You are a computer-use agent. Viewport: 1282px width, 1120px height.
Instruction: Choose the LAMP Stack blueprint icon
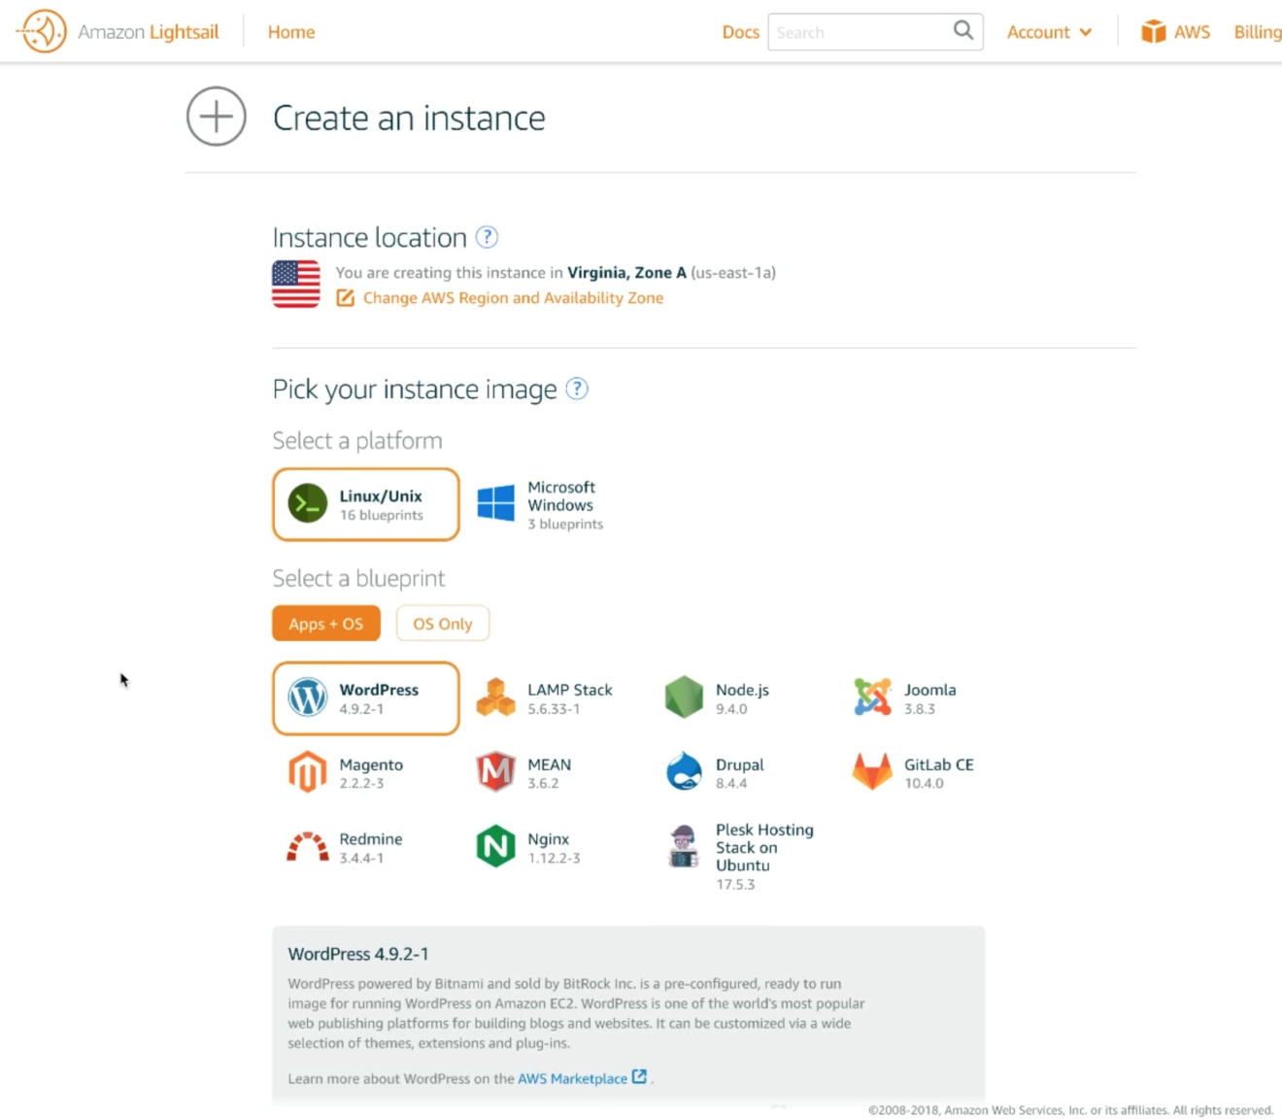click(495, 697)
